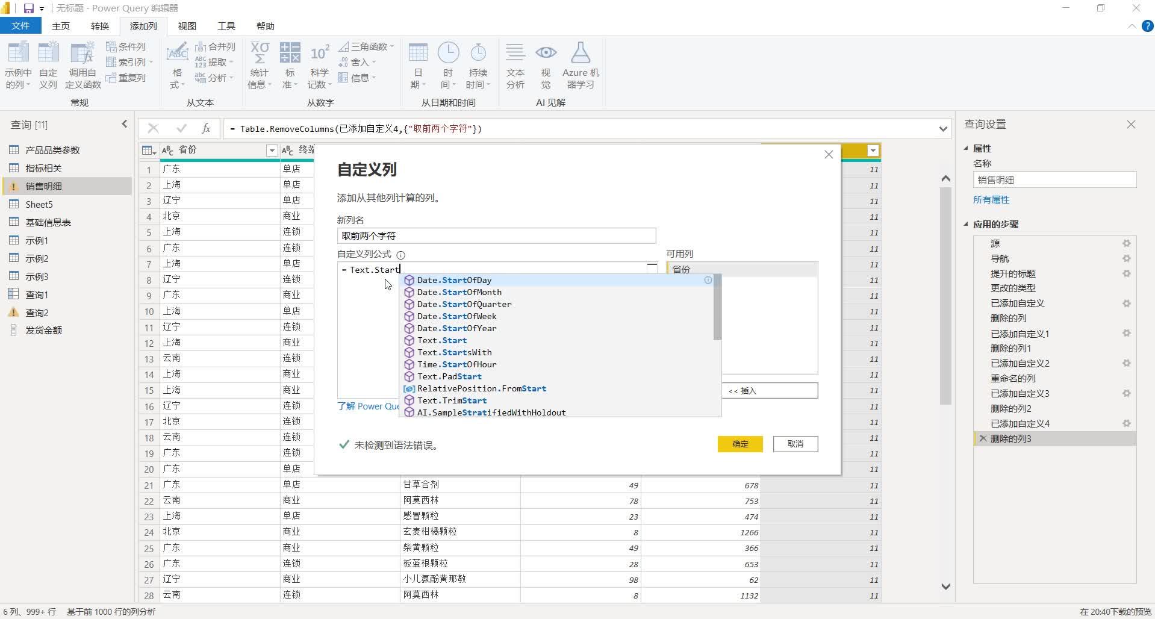
Task: Confirm with the 确定 button
Action: point(739,444)
